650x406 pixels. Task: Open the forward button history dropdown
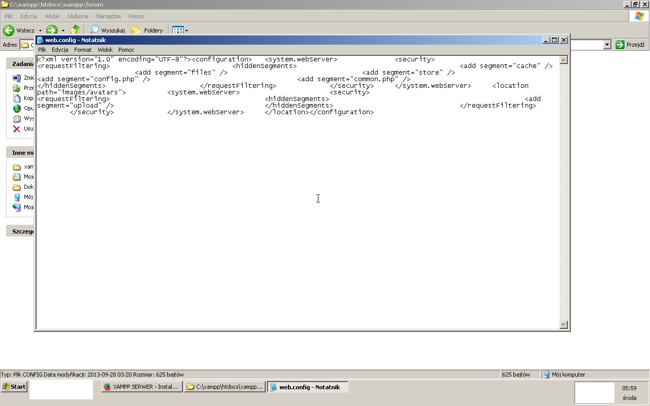(63, 30)
